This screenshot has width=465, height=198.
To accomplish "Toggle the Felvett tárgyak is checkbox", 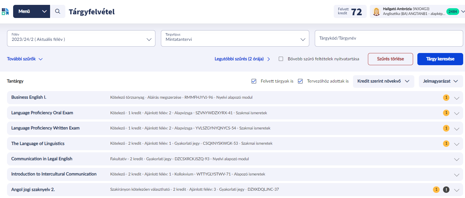I will tap(254, 81).
